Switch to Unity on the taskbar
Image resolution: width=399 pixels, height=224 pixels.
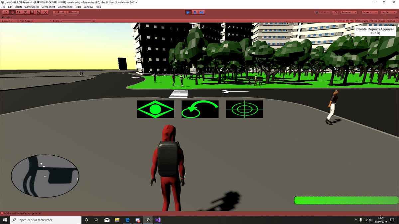pyautogui.click(x=148, y=220)
